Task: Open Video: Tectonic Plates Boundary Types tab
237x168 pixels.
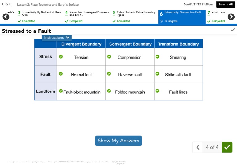Action: [134, 17]
